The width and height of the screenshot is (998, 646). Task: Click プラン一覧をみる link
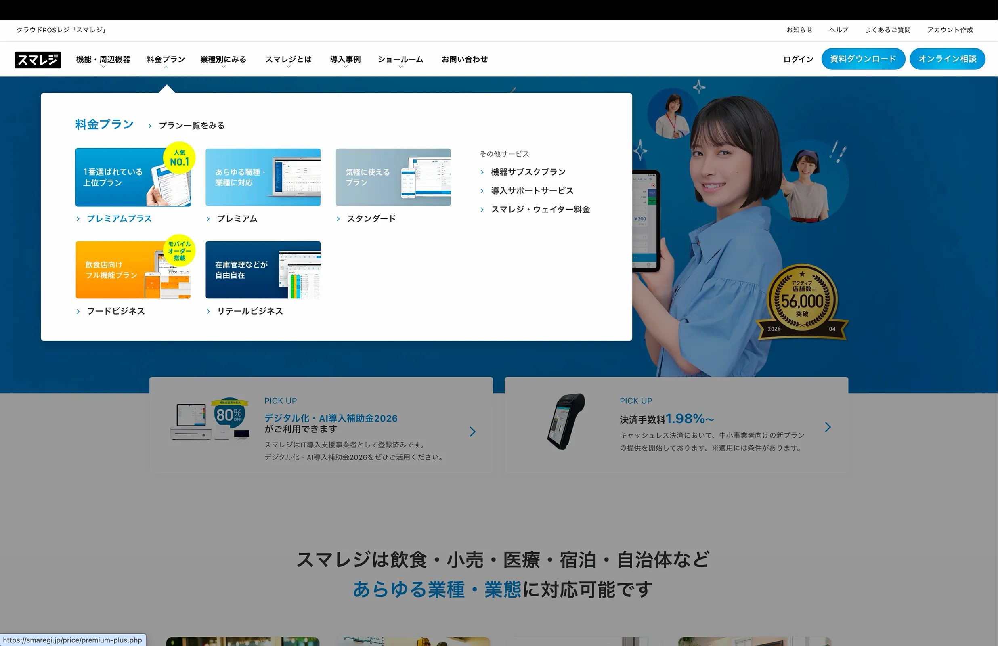point(192,126)
